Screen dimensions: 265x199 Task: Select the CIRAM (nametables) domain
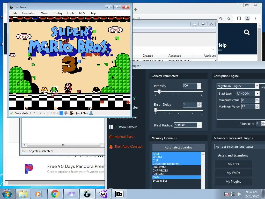(x=176, y=164)
